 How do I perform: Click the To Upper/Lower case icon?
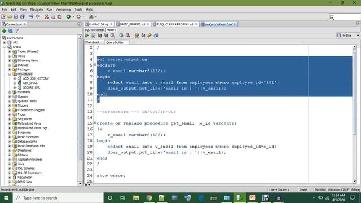[143, 36]
